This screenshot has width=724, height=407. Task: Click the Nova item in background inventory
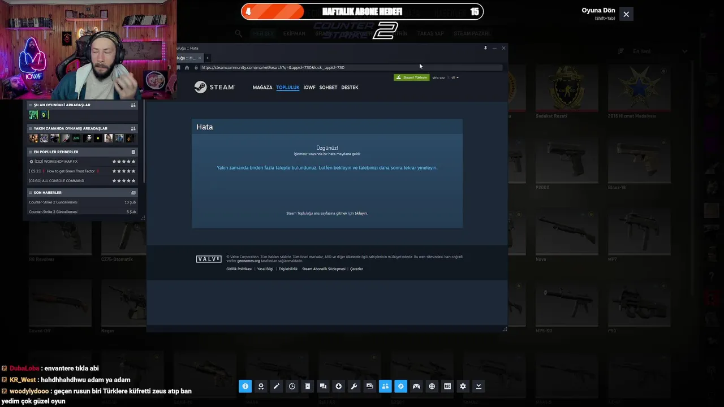tap(567, 236)
